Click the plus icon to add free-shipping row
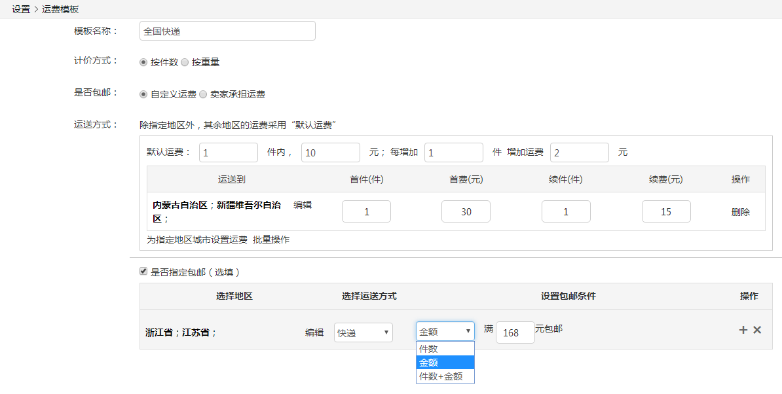782x394 pixels. click(x=743, y=330)
